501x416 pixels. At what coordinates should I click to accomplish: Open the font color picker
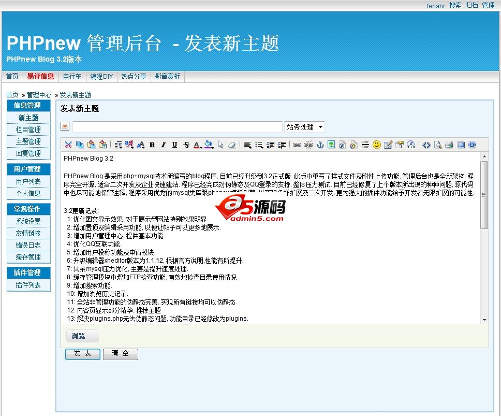click(198, 145)
